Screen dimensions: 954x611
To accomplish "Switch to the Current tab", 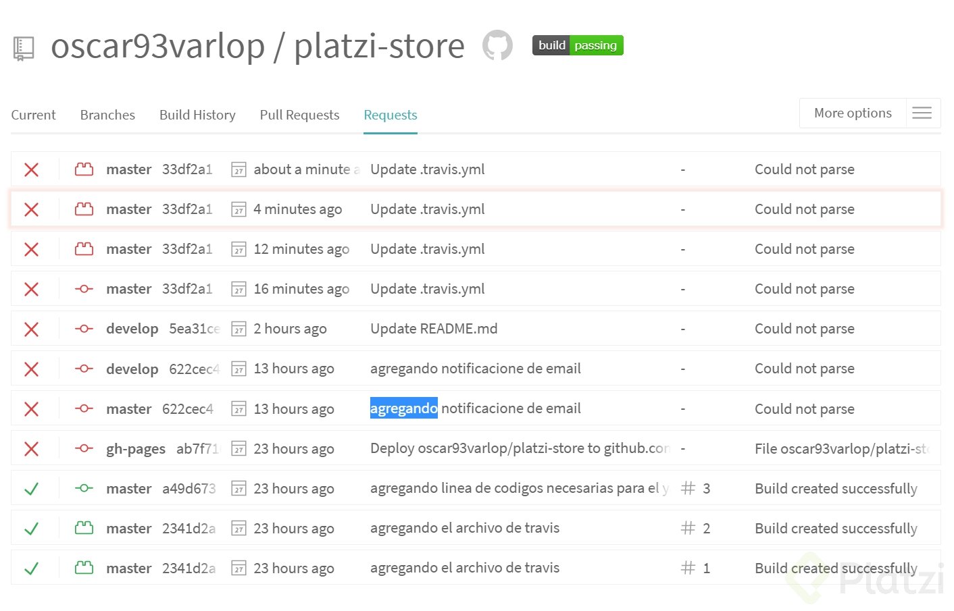I will click(x=33, y=115).
